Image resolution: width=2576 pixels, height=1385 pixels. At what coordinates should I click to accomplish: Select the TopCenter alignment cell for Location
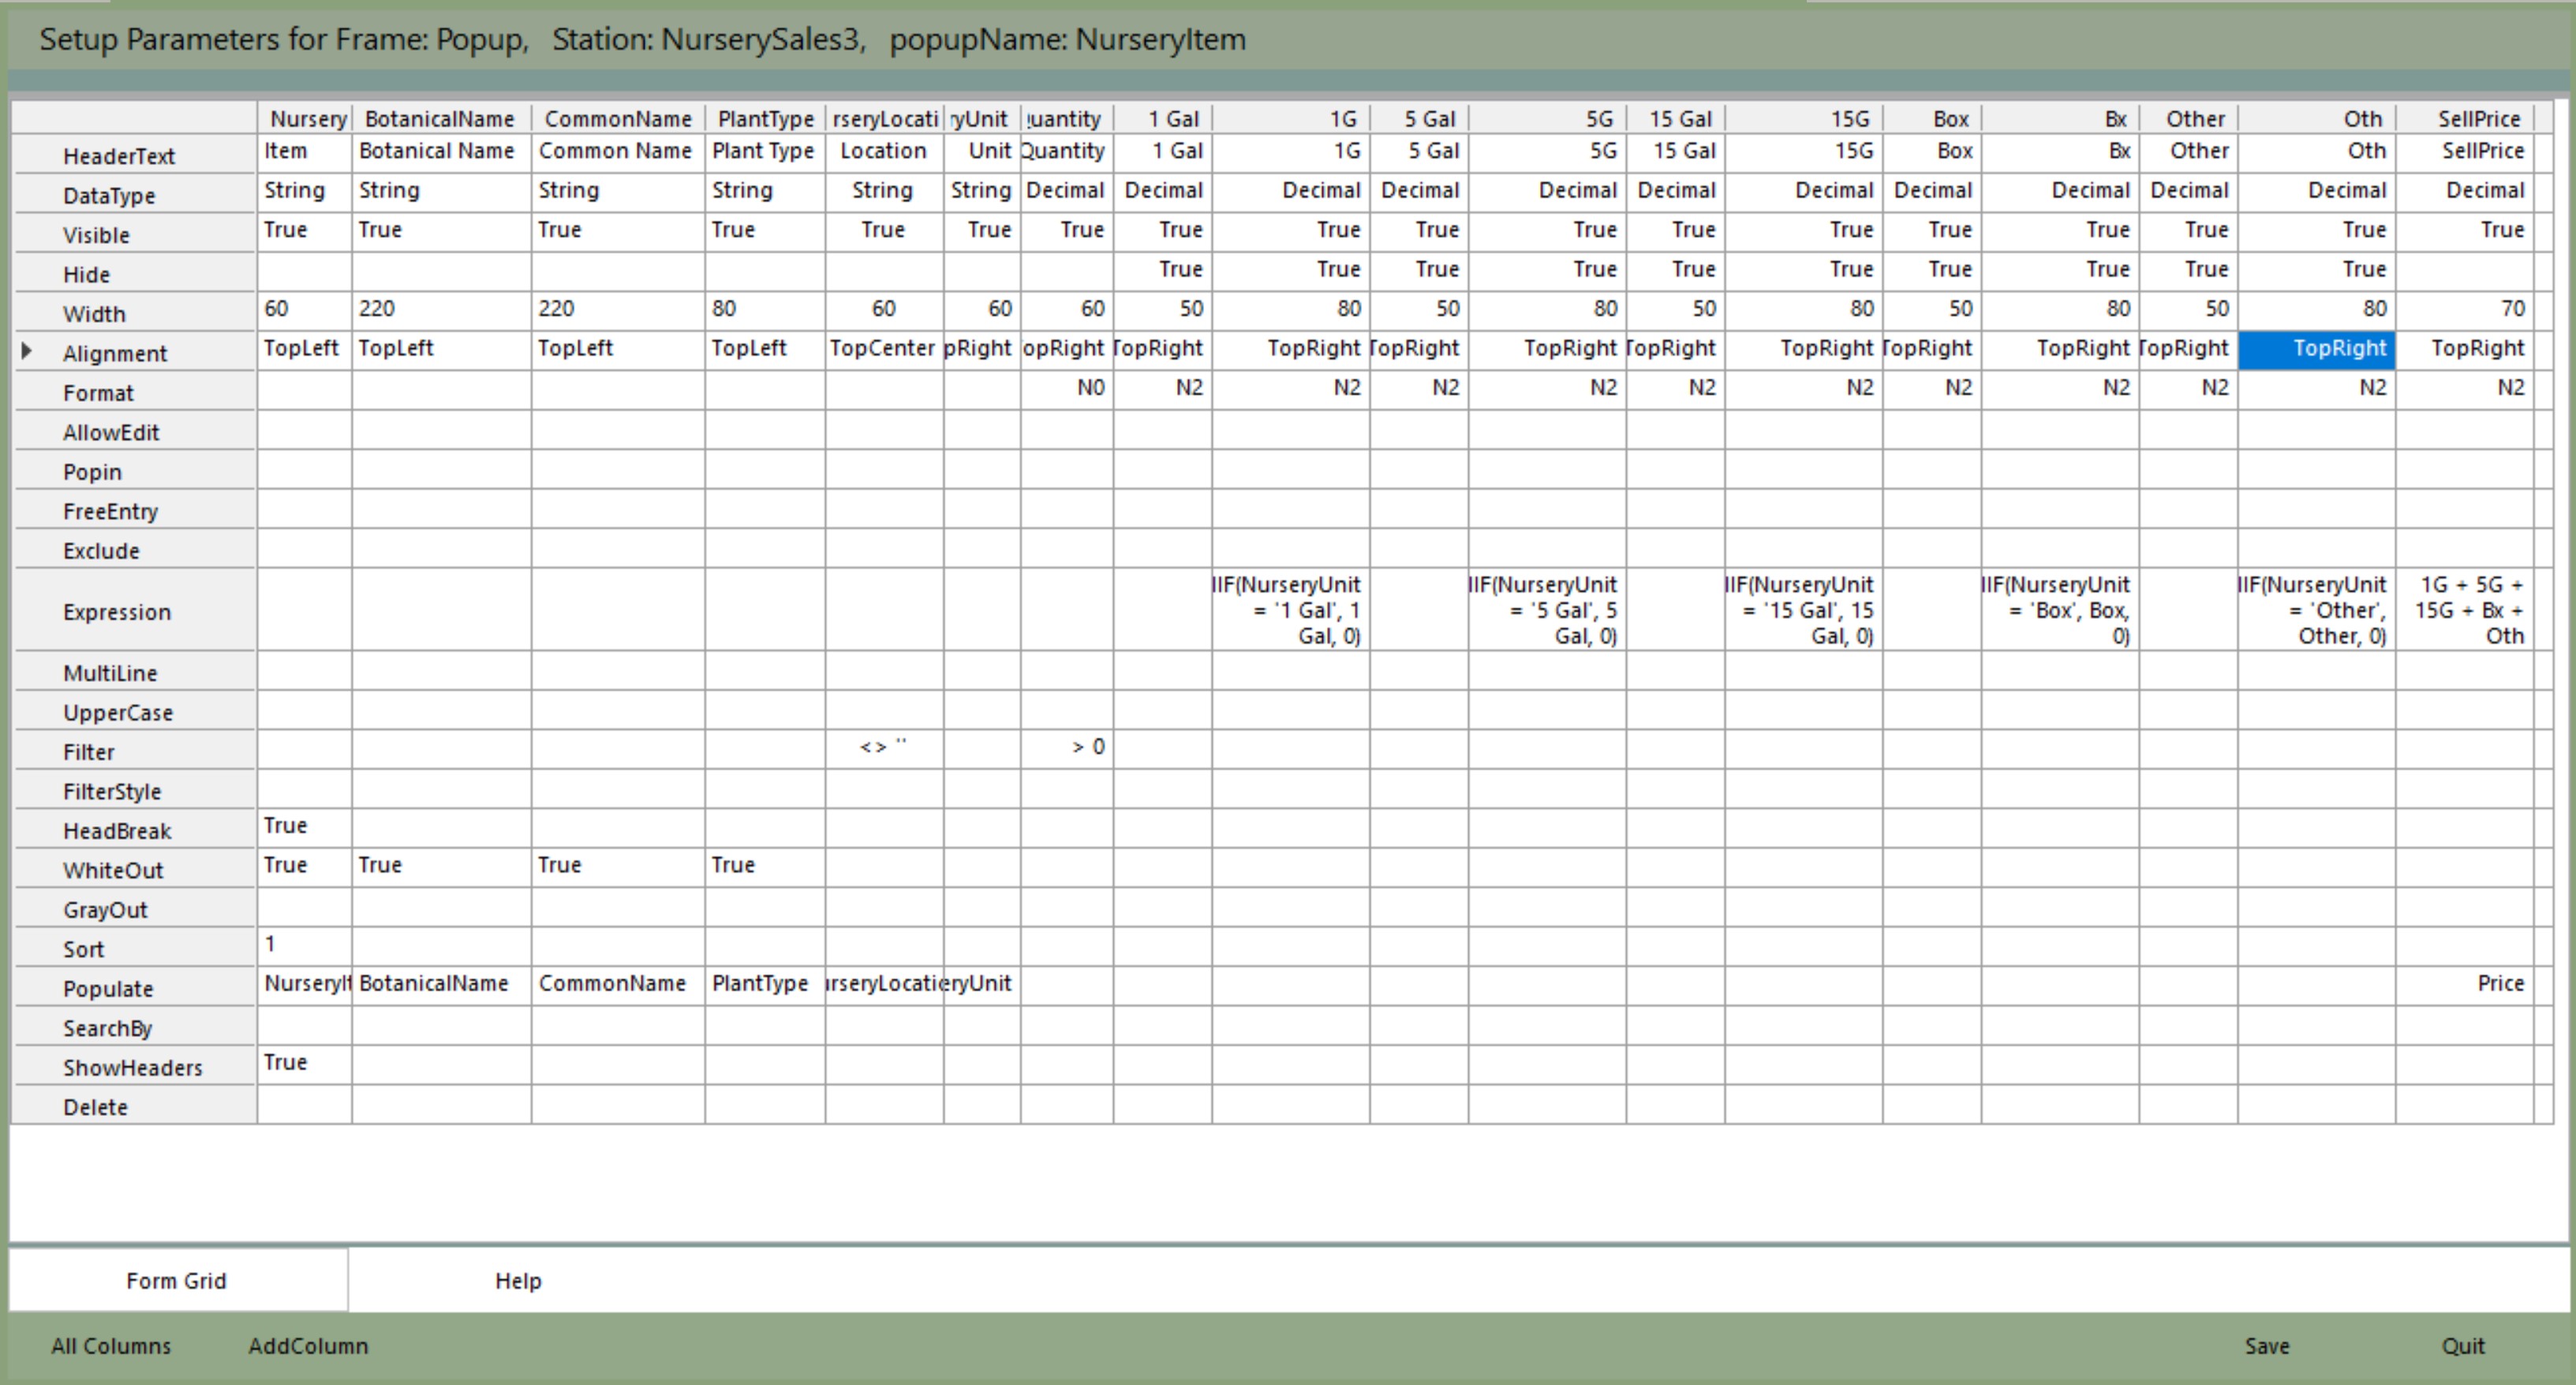point(883,349)
